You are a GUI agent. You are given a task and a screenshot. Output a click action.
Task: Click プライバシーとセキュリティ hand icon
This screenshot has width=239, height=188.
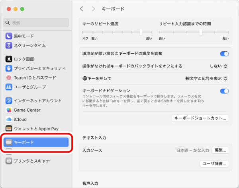coord(9,68)
